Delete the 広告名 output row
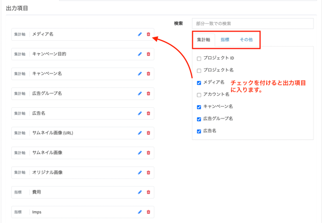Screen dimensions: 322x223 click(149, 114)
